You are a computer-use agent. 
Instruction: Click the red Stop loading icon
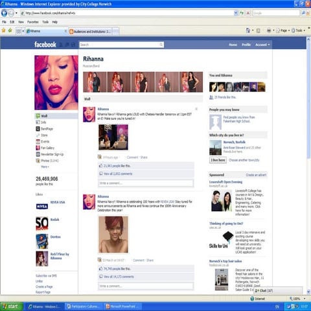(248, 13)
